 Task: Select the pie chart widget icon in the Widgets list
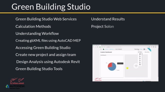[x=140, y=54]
